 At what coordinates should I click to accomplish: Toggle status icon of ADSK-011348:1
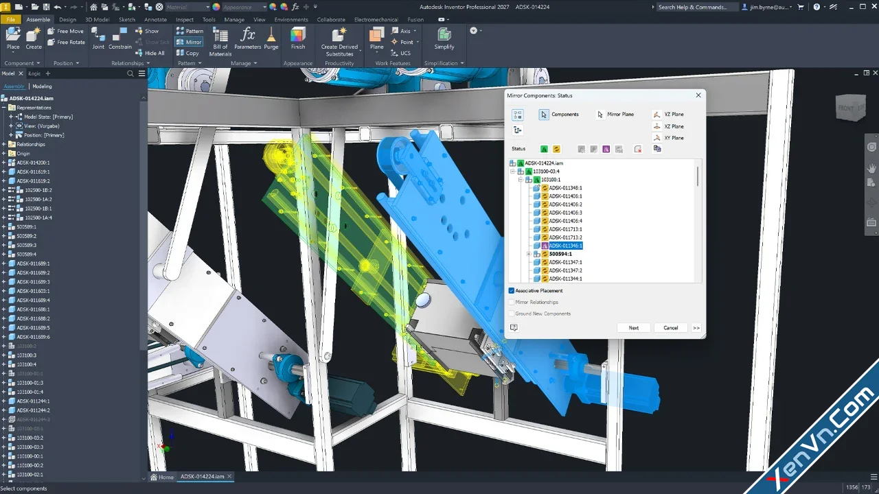click(x=545, y=188)
